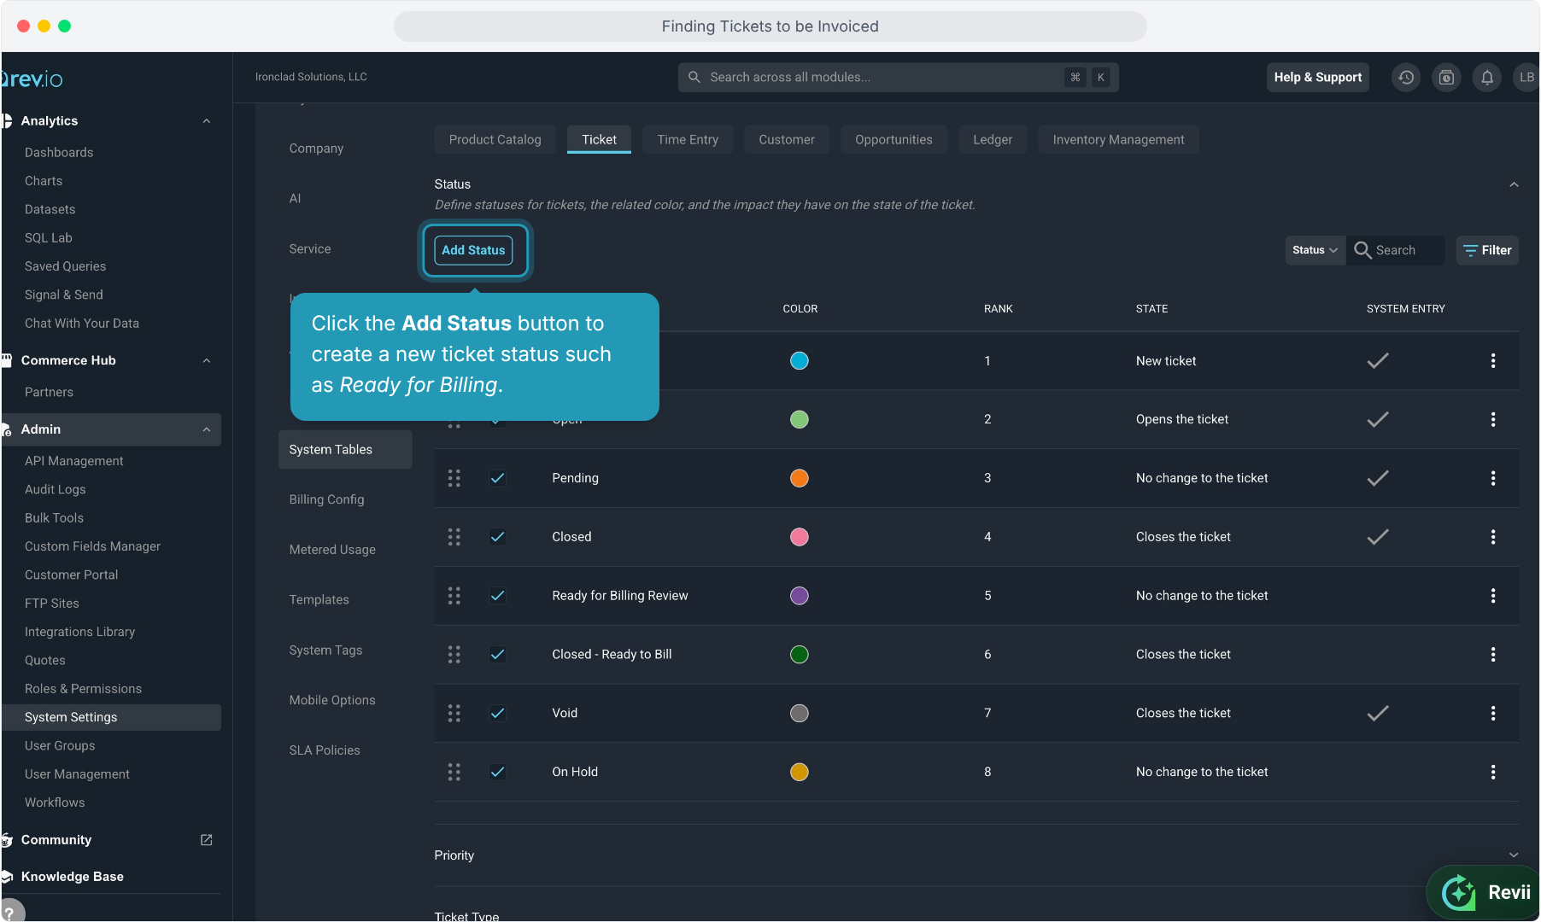This screenshot has width=1541, height=922.
Task: Toggle Closed - Ready to Bill checkbox
Action: (x=497, y=655)
